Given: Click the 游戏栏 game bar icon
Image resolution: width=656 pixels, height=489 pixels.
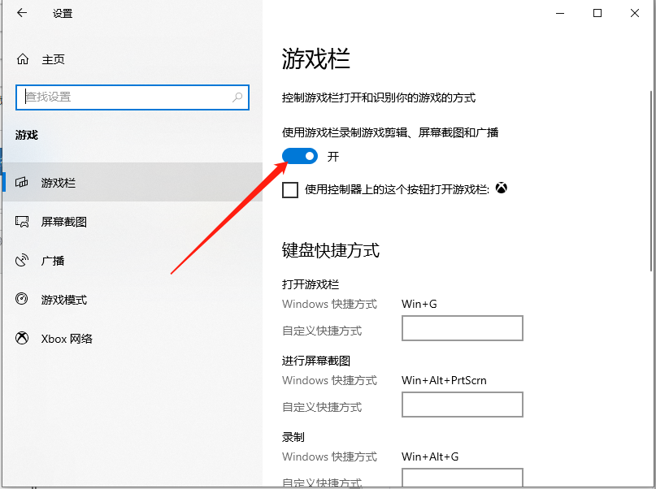Looking at the screenshot, I should point(20,183).
